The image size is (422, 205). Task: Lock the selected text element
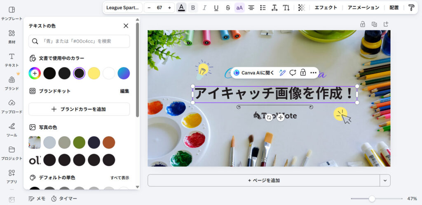(x=303, y=73)
